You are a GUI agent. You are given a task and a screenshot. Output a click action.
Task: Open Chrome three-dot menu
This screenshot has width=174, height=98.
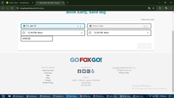(x=171, y=8)
